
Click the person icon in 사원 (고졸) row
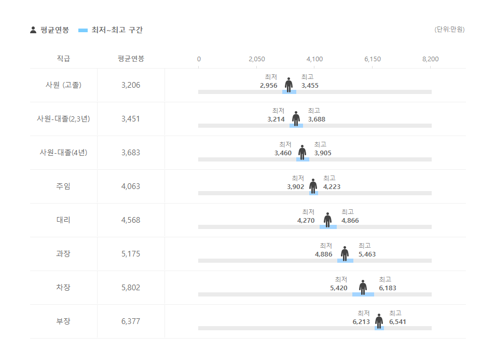click(x=288, y=85)
